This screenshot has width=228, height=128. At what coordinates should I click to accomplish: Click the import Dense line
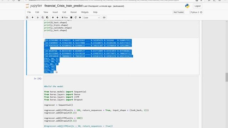tap(62, 94)
